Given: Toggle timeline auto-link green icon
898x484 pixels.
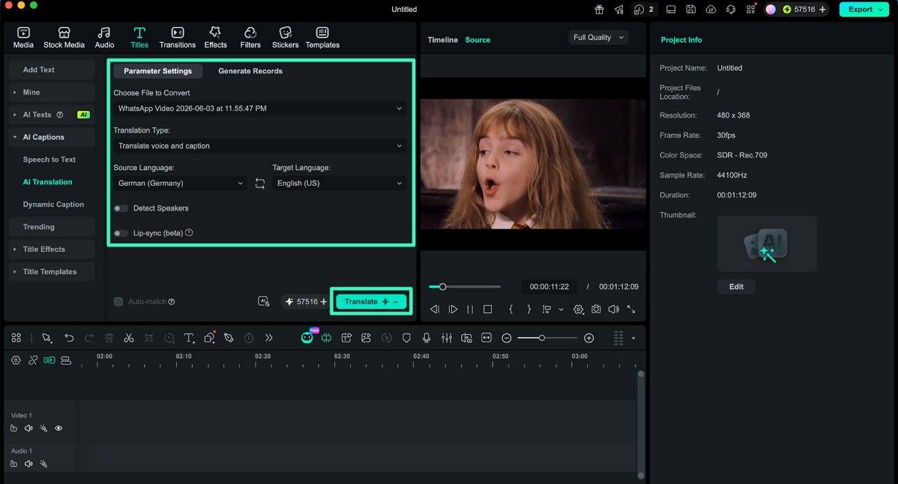Looking at the screenshot, I should (x=49, y=360).
